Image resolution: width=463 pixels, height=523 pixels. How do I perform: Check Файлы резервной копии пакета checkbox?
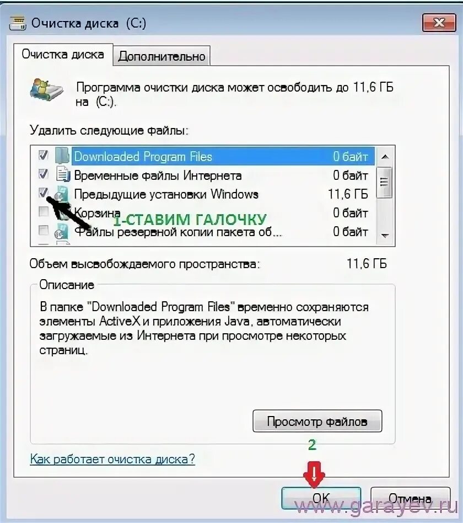point(44,230)
